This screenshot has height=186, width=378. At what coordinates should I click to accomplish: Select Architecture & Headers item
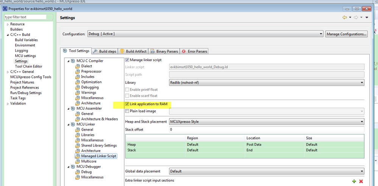click(99, 119)
